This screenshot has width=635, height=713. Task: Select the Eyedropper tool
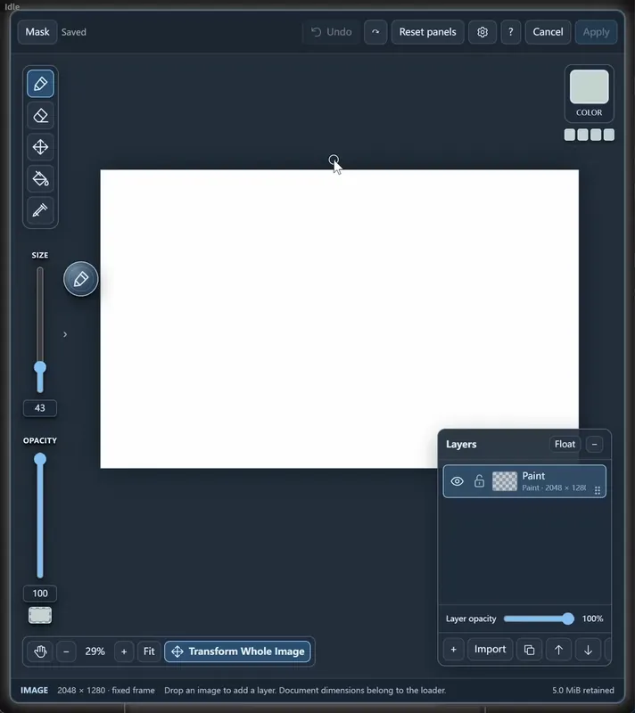coord(40,210)
